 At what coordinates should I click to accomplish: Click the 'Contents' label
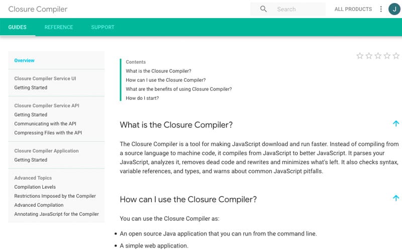coord(136,62)
